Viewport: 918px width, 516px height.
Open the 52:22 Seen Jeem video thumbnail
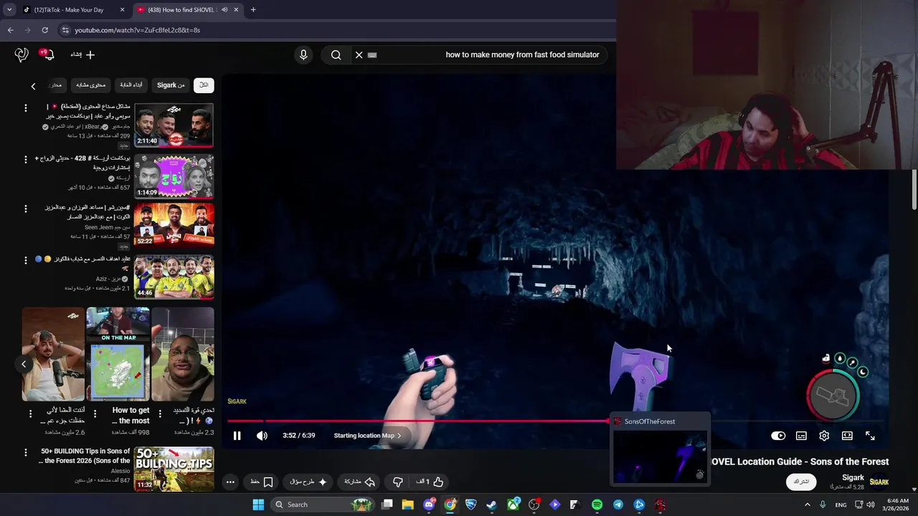point(174,225)
